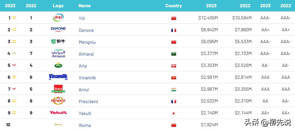Image resolution: width=295 pixels, height=130 pixels.
Task: Click the Amul logo
Action: 58,89
